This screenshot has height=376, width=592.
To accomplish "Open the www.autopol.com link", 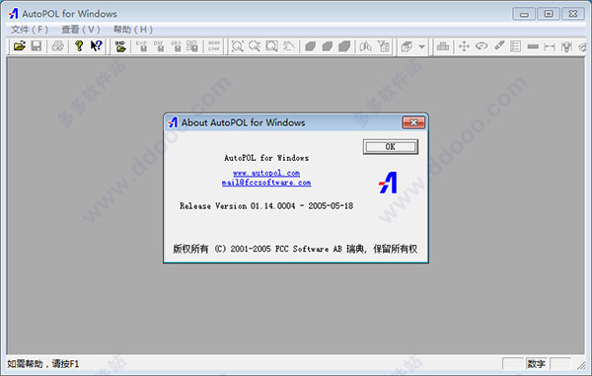I will [x=266, y=173].
